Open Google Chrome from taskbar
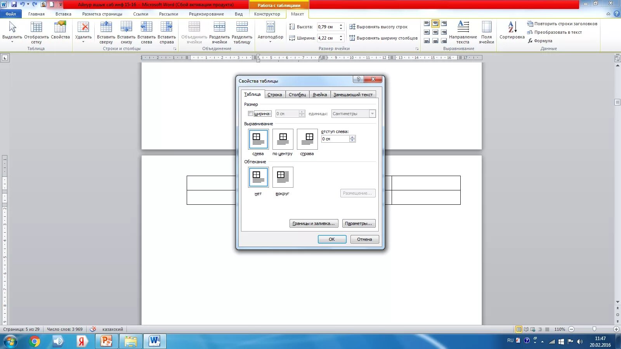Screen dimensions: 621x349 pos(35,342)
